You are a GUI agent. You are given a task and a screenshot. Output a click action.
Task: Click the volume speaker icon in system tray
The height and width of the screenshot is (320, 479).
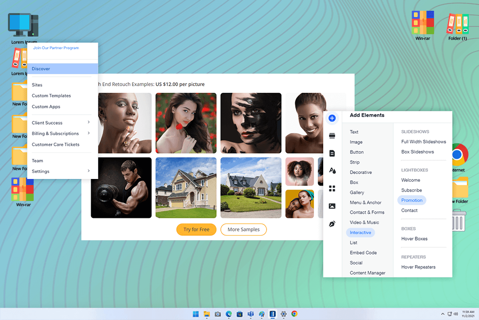click(x=456, y=314)
